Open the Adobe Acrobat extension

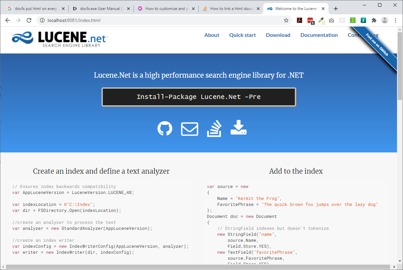(300, 20)
